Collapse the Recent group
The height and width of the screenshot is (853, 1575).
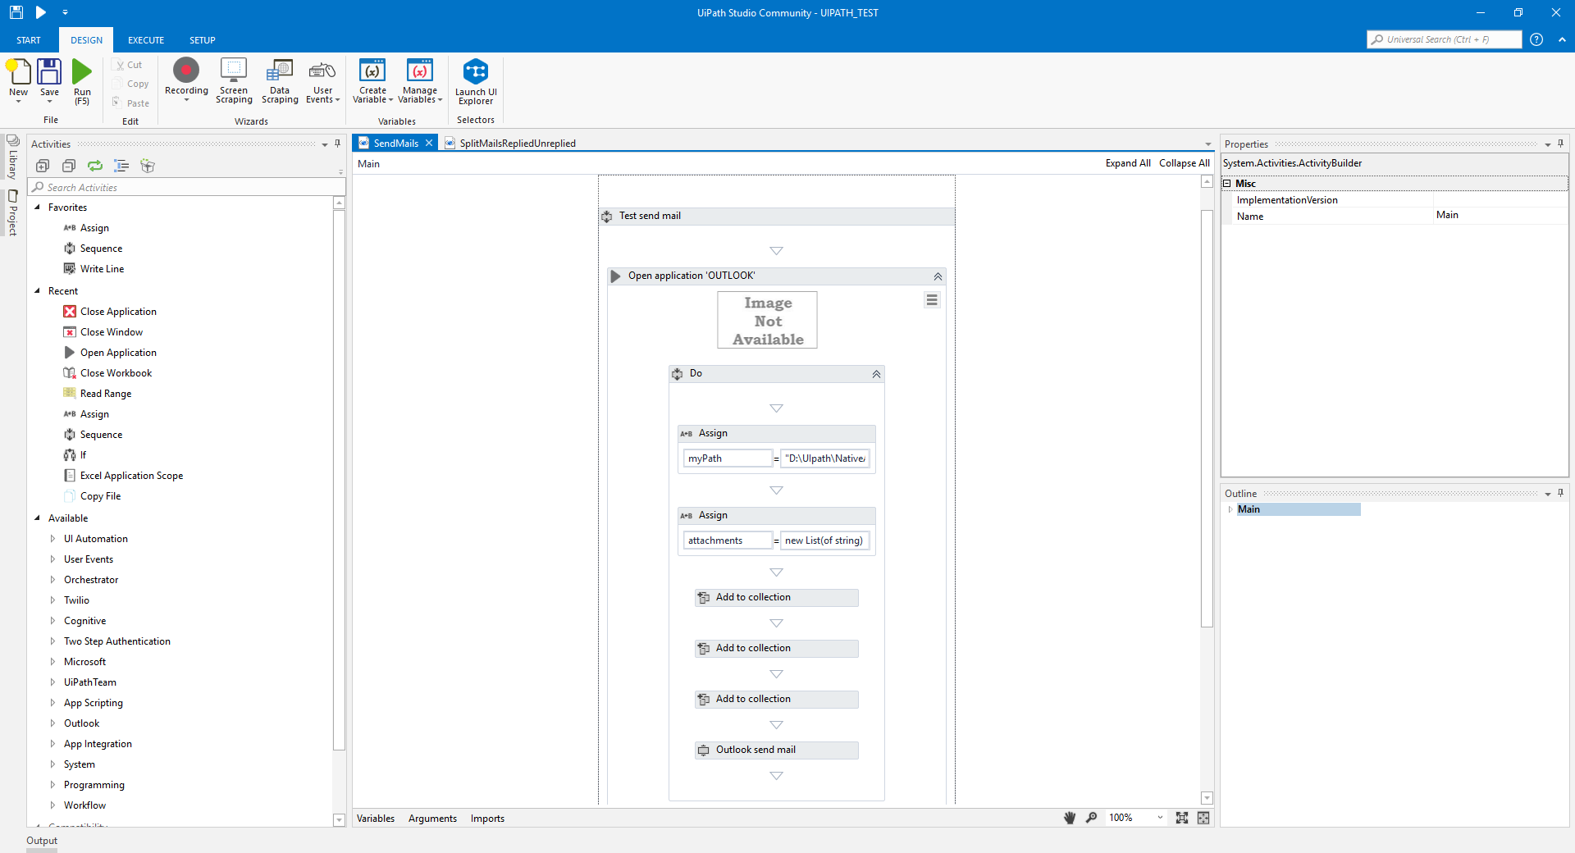click(37, 291)
